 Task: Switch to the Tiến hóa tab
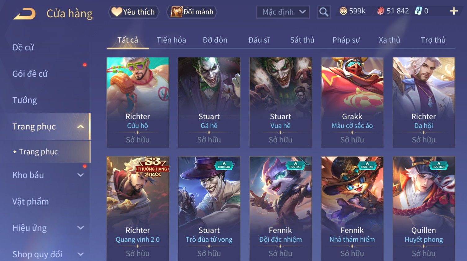tap(171, 40)
